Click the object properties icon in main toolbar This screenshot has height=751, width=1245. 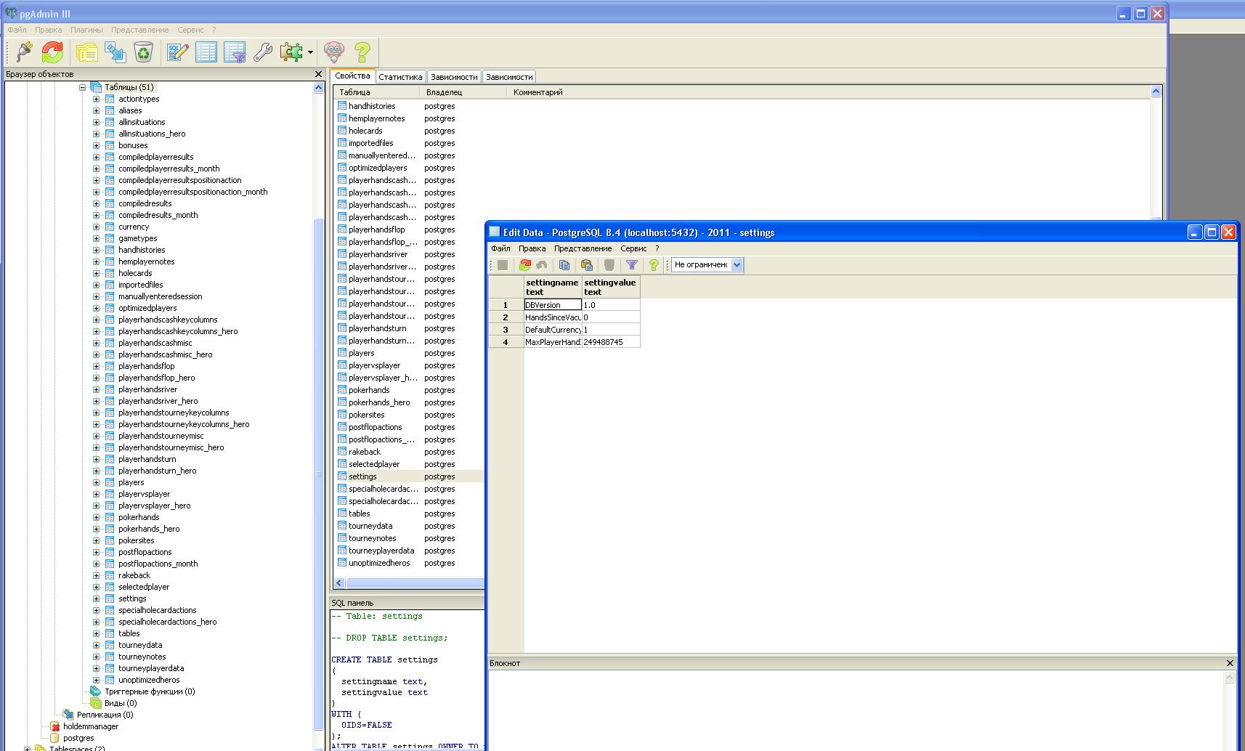[x=87, y=52]
